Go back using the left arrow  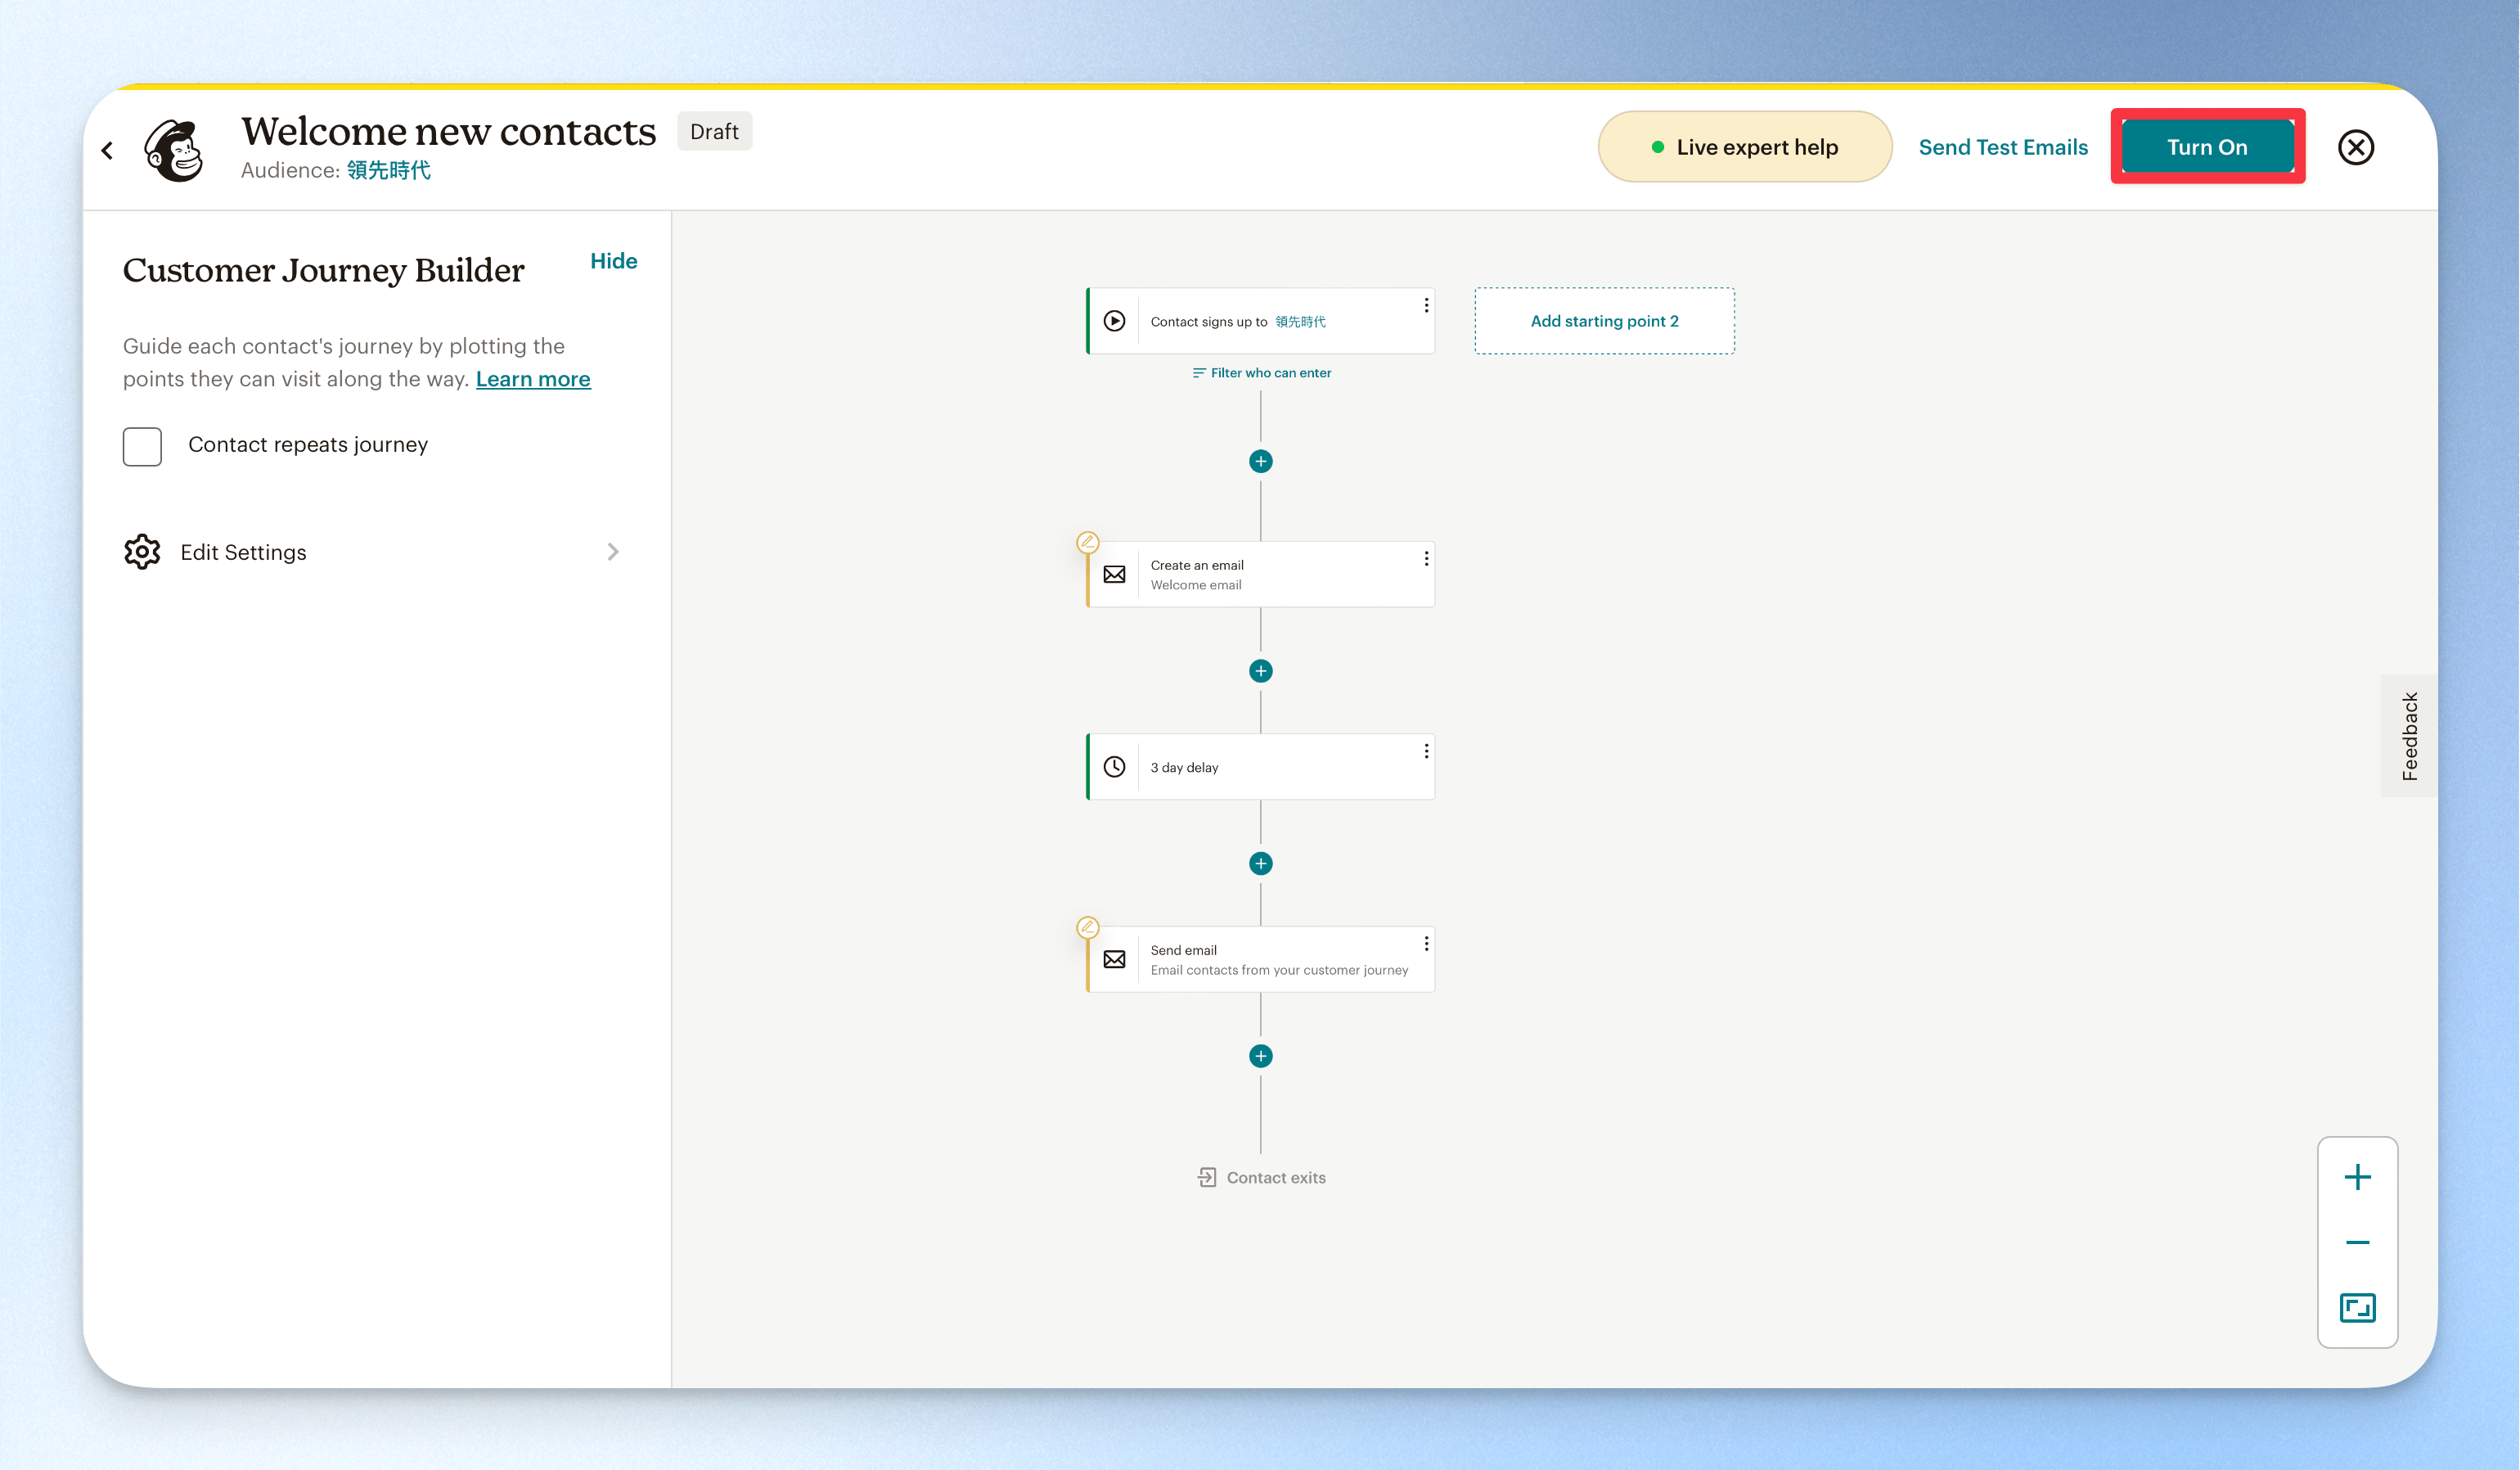(x=107, y=150)
